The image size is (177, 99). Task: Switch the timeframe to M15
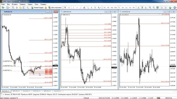click(112, 7)
